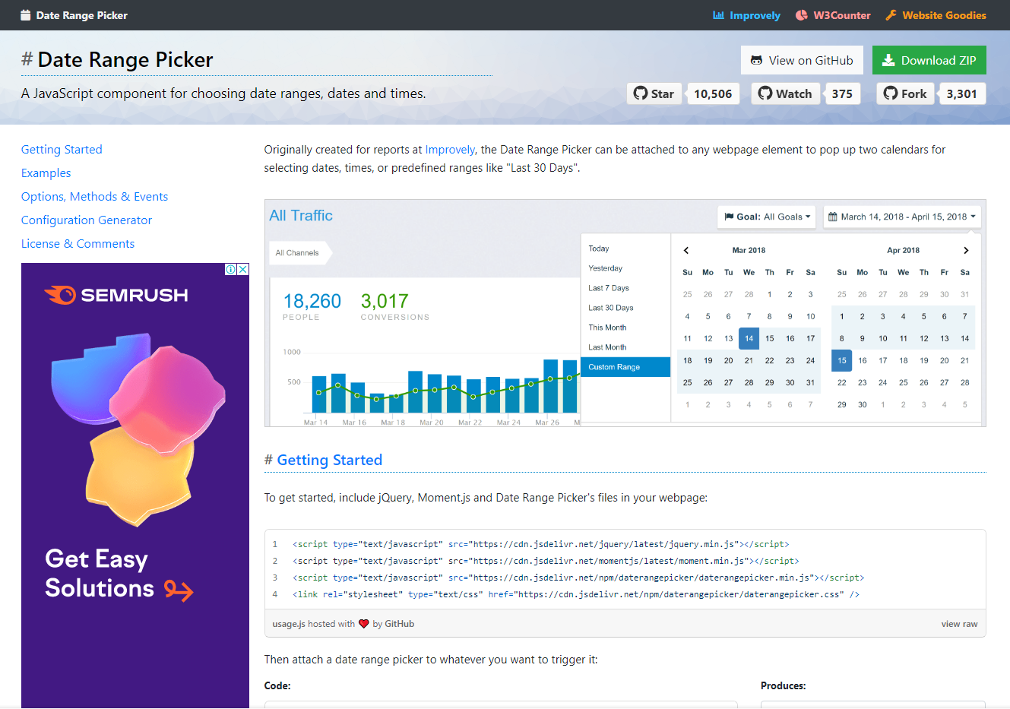The width and height of the screenshot is (1010, 709).
Task: Select the highlighted Custom Range option
Action: tap(625, 367)
